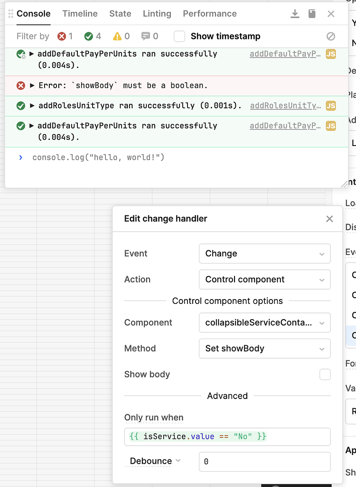The width and height of the screenshot is (356, 487).
Task: Download the console logs
Action: pos(295,14)
